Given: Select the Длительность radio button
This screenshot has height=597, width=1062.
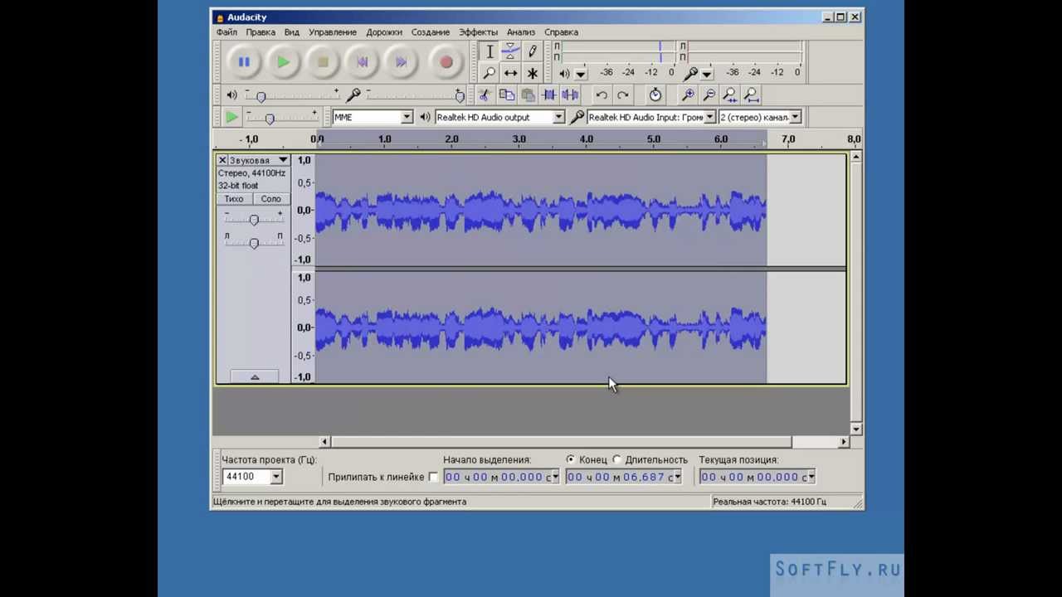Looking at the screenshot, I should (616, 459).
